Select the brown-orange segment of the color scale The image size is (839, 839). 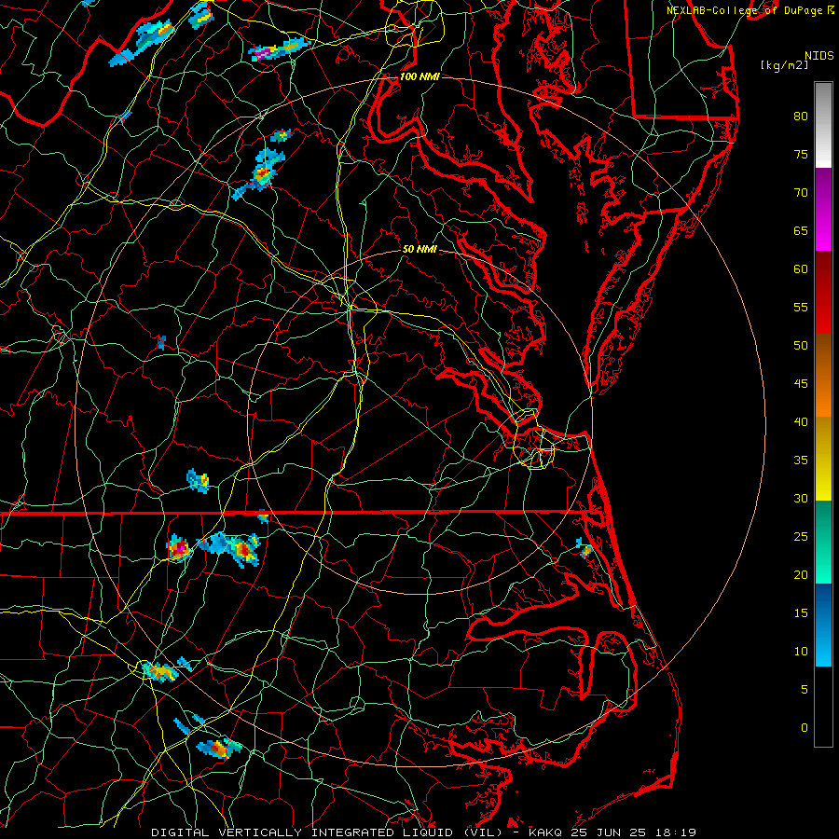(x=823, y=375)
